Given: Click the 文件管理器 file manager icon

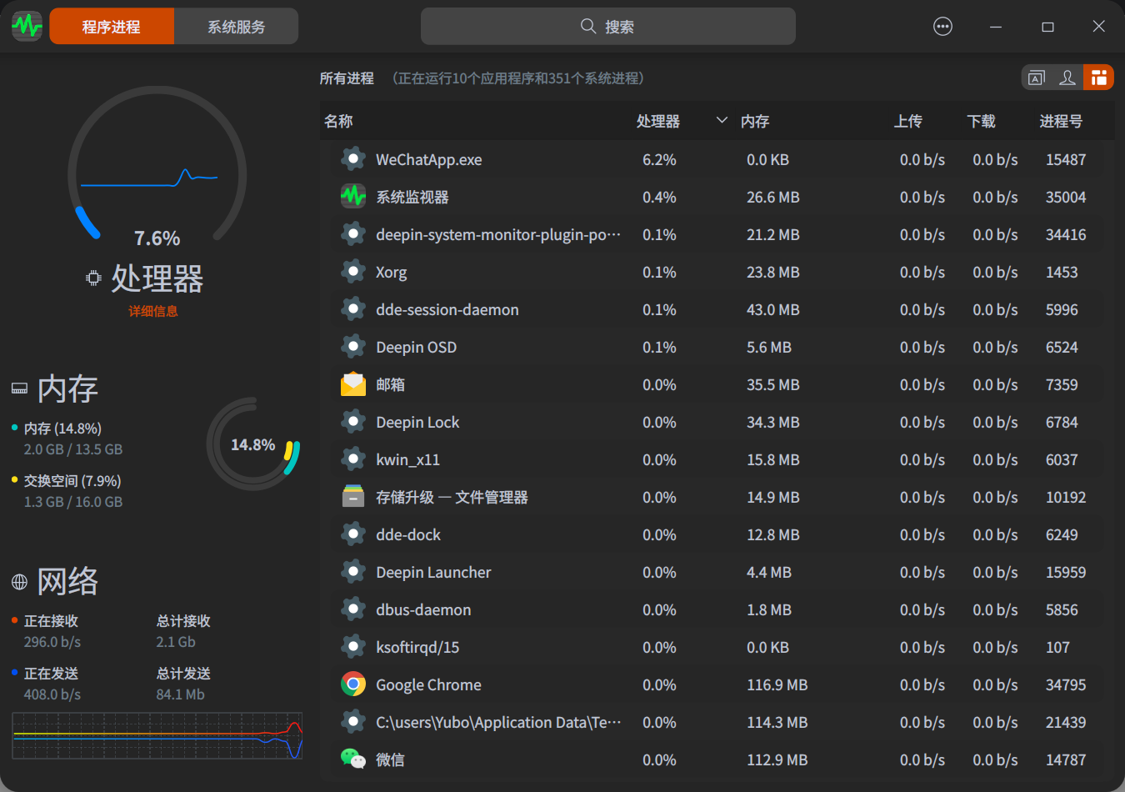Looking at the screenshot, I should (353, 497).
